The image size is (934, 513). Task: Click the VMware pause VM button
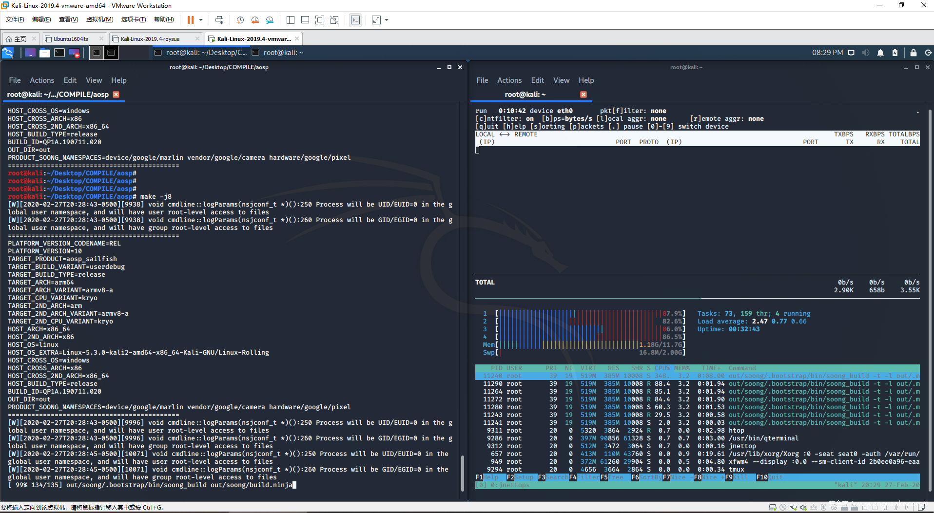[190, 20]
